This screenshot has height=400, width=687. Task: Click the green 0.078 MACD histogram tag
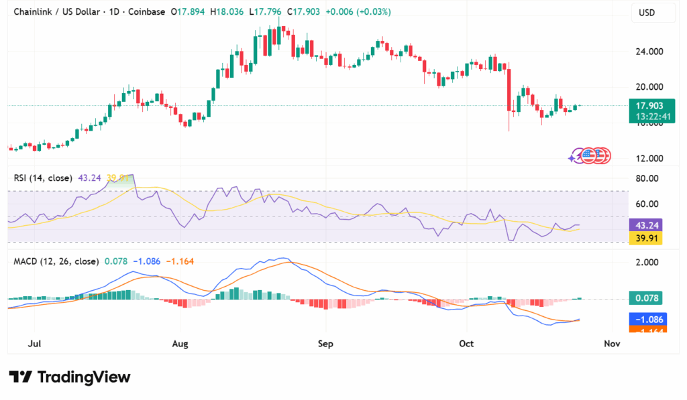pos(646,297)
